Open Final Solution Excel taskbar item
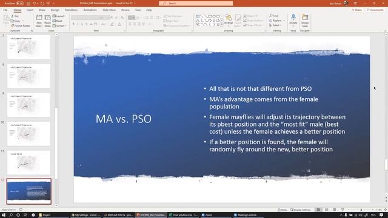Image resolution: width=388 pixels, height=218 pixels. tap(183, 215)
